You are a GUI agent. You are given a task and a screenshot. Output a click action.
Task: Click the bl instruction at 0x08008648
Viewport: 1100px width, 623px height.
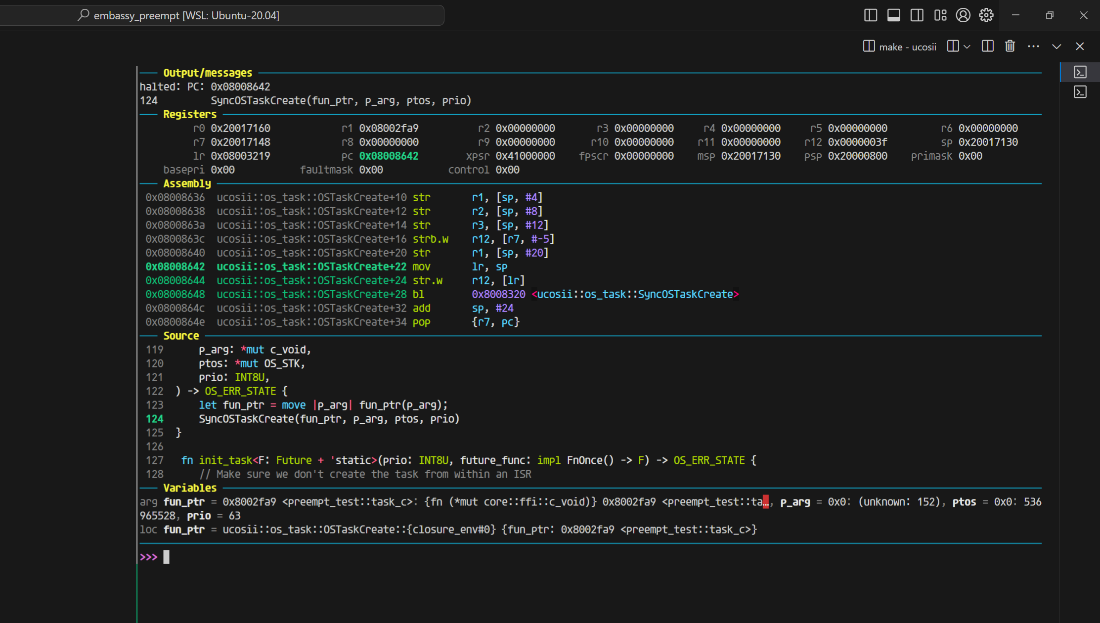pos(442,294)
